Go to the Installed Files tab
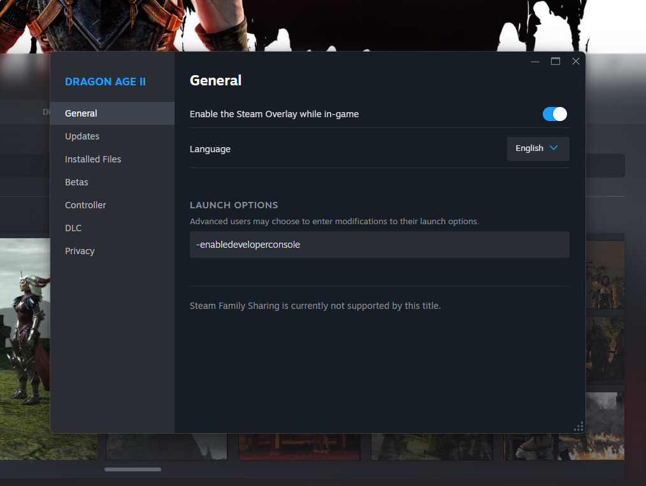 (x=113, y=159)
